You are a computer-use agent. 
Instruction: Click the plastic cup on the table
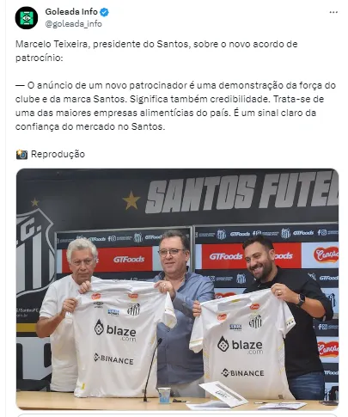tap(164, 396)
